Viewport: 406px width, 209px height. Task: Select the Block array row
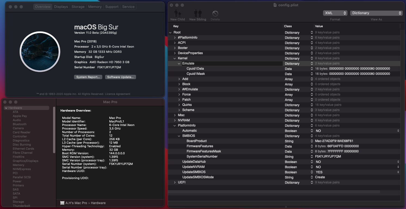click(284, 84)
